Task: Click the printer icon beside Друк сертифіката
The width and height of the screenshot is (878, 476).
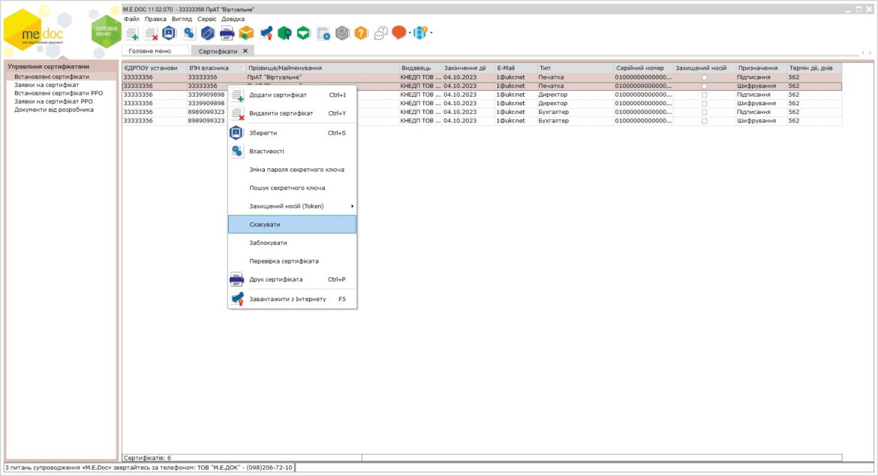Action: pos(237,279)
